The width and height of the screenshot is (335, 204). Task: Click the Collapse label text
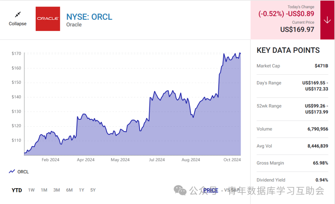tap(17, 23)
